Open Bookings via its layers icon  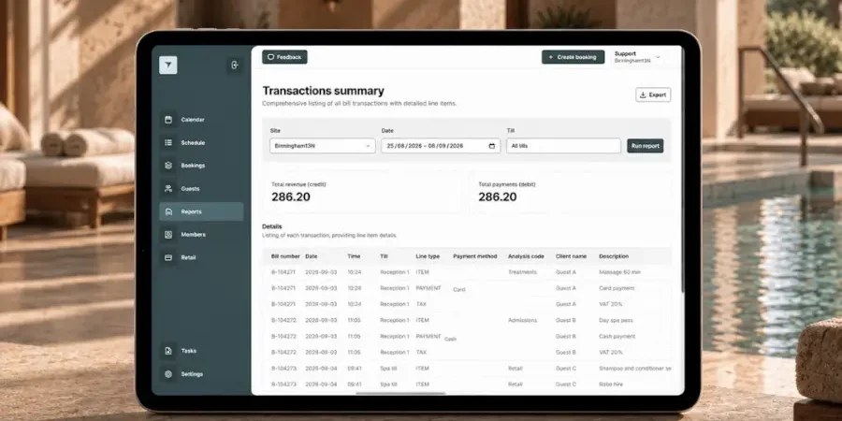pos(168,166)
